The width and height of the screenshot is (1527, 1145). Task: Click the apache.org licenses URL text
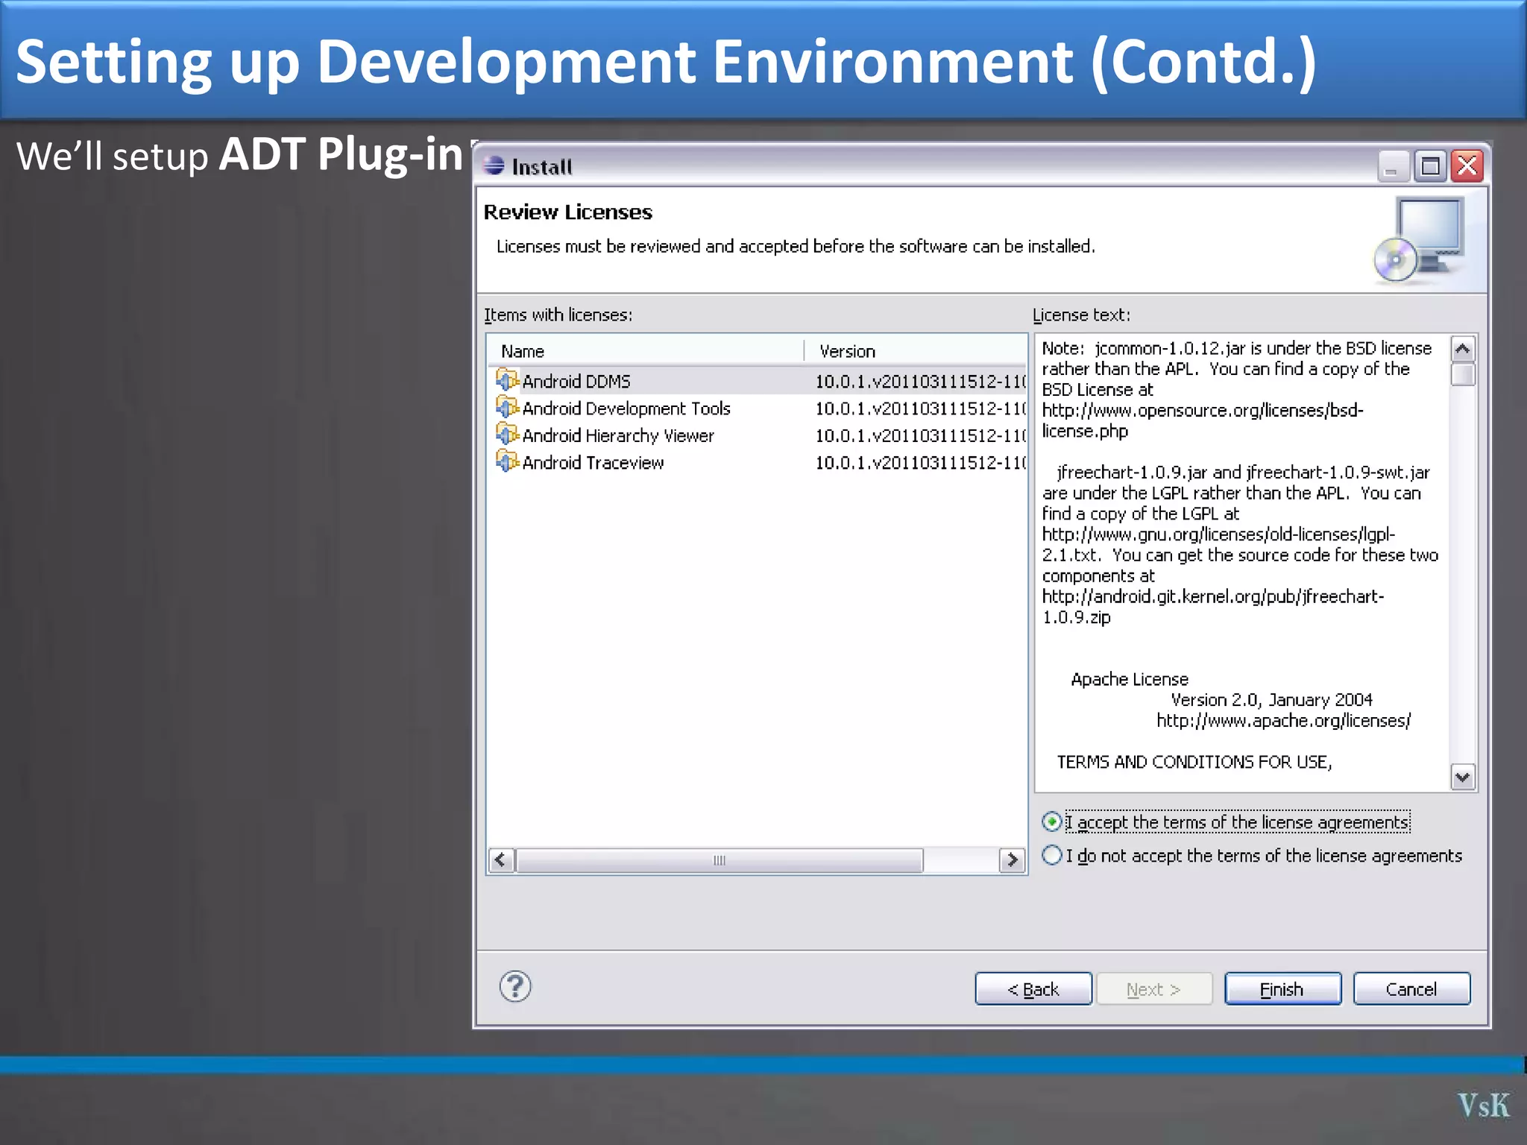[x=1283, y=721]
